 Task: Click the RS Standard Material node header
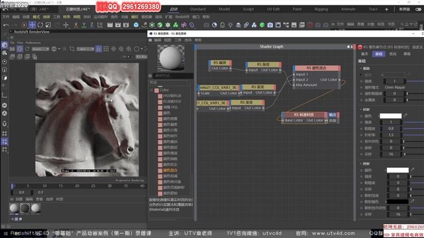coord(303,114)
